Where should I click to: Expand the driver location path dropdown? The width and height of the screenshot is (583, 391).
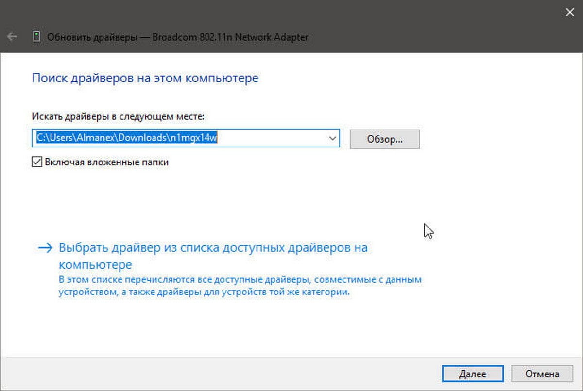click(x=332, y=138)
